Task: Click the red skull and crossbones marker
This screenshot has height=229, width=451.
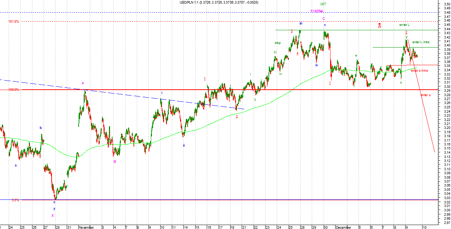Action: [x=380, y=25]
